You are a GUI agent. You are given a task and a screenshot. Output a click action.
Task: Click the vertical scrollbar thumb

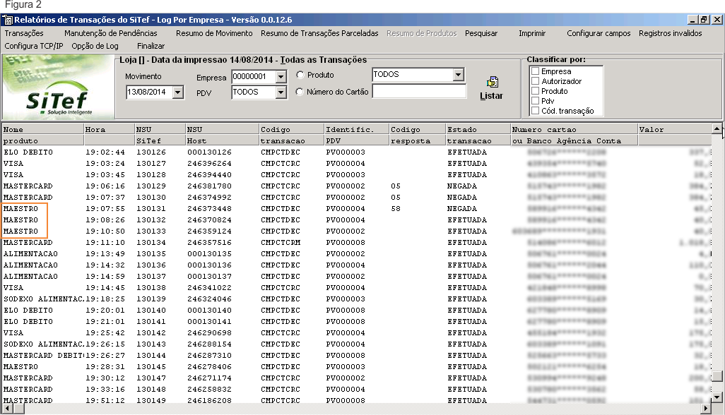717,375
